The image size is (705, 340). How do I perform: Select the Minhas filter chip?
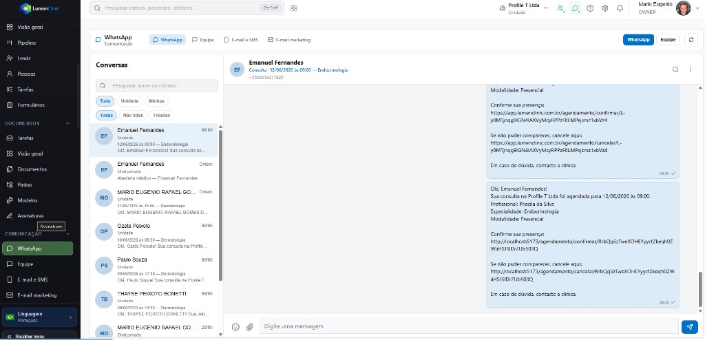pyautogui.click(x=156, y=101)
